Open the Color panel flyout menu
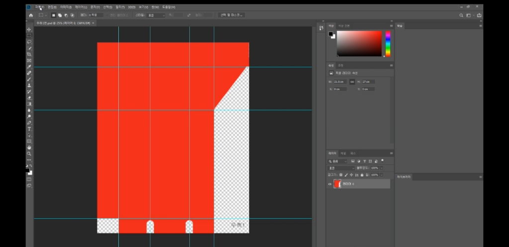509x247 pixels. pyautogui.click(x=391, y=26)
